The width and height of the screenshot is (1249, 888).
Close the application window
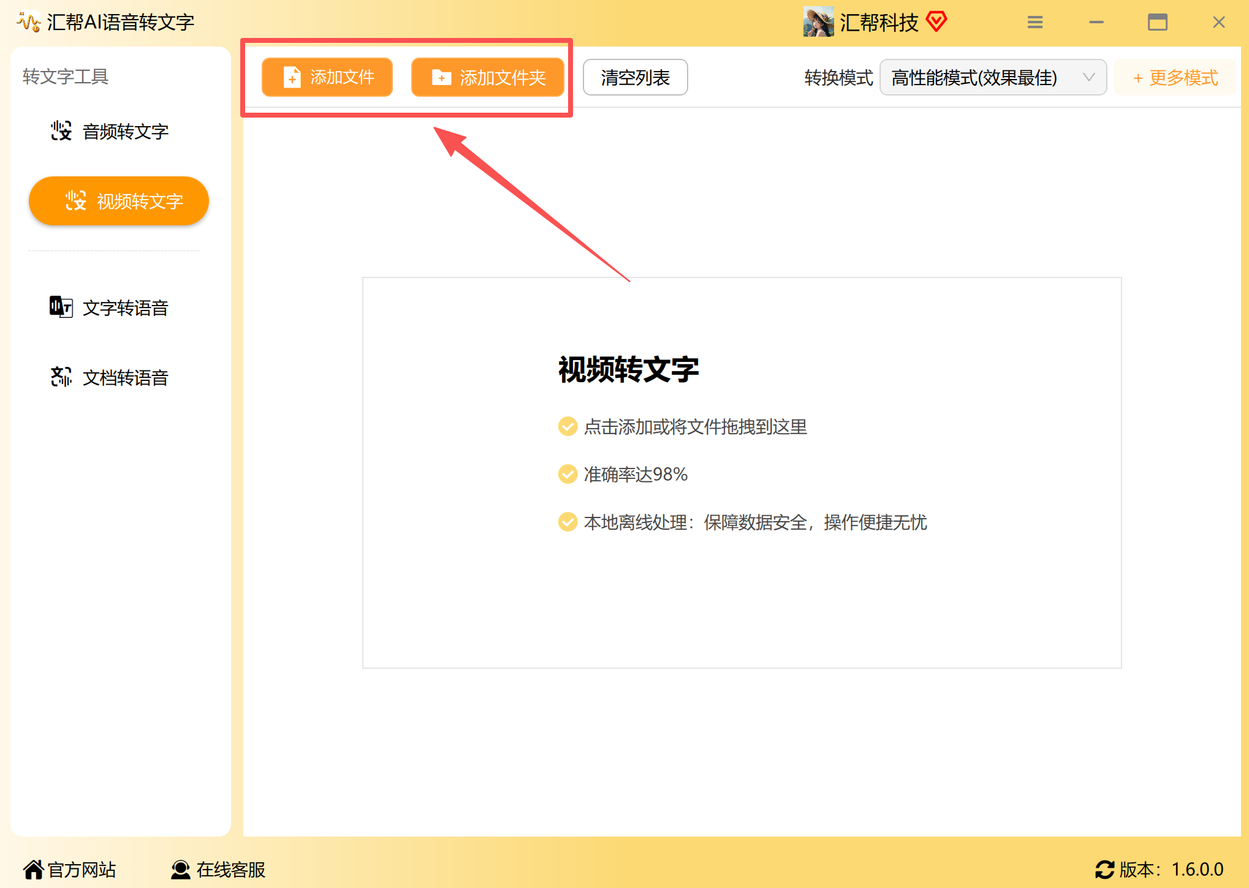1219,23
